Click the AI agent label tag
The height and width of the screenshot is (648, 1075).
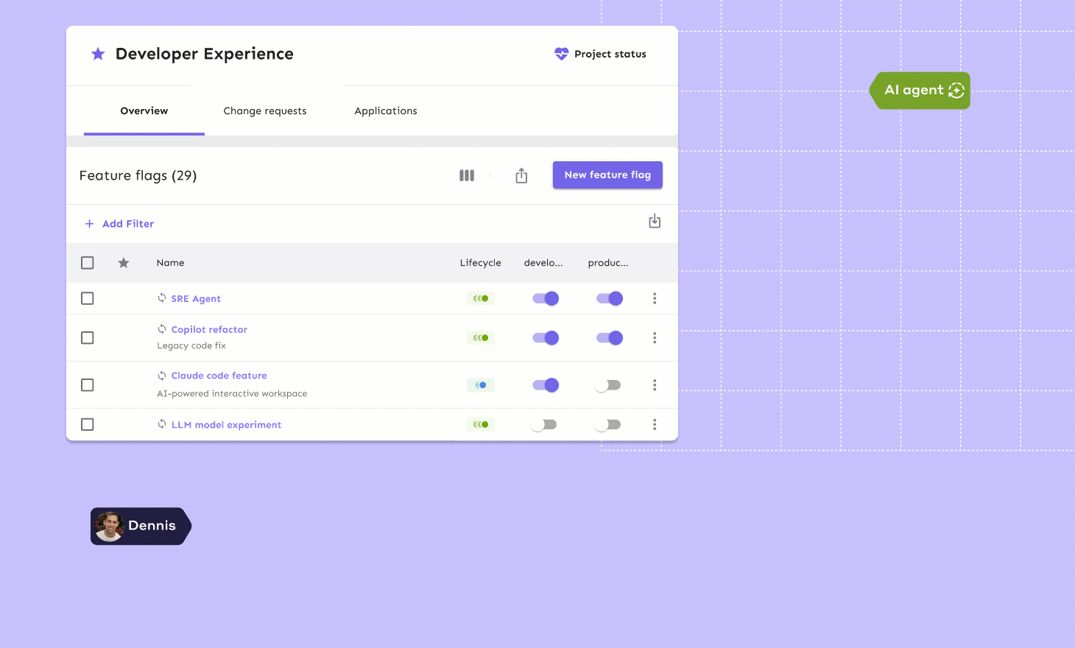point(920,91)
